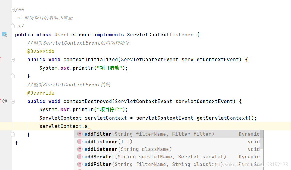Screen dimensions: 291x170
Task: Click the method icon beside addServlet suggestion
Action: [80, 157]
